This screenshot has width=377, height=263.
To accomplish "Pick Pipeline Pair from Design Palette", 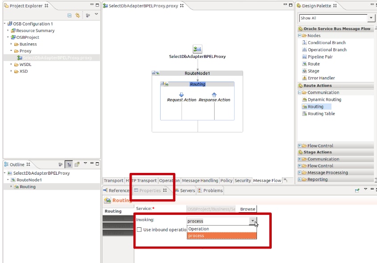I will coord(320,57).
